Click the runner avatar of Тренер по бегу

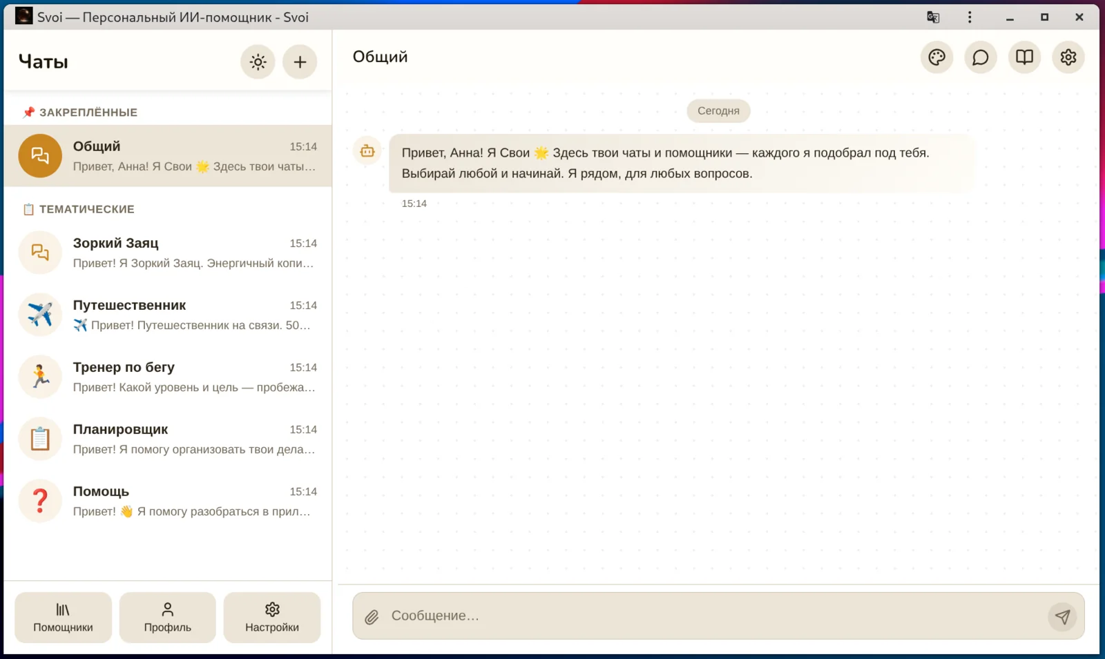coord(40,377)
